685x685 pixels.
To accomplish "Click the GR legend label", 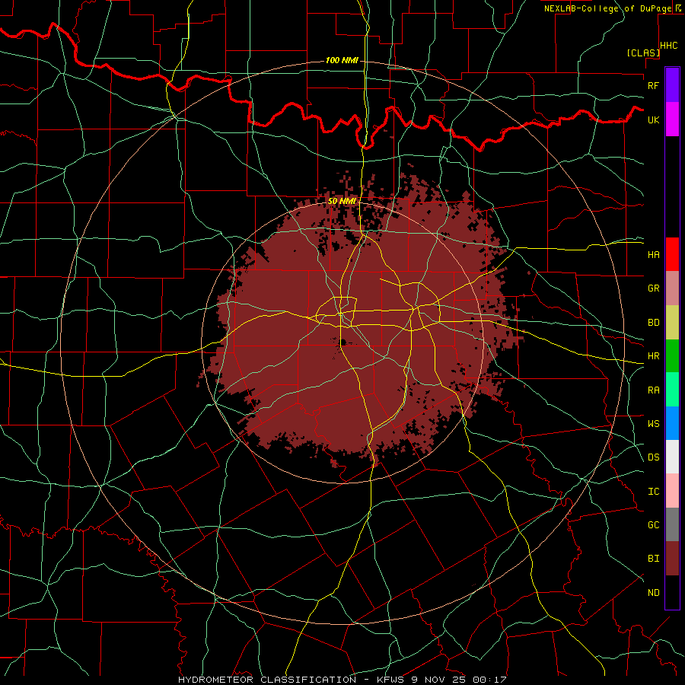I will coord(653,288).
